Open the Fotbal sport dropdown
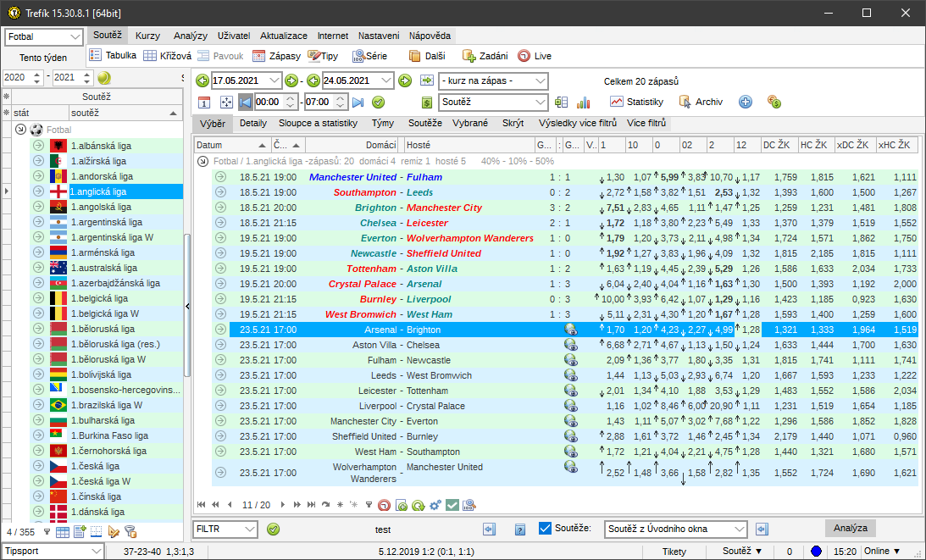This screenshot has height=560, width=926. click(x=75, y=36)
